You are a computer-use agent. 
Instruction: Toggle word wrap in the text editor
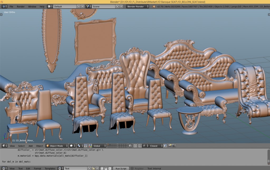click(106, 168)
